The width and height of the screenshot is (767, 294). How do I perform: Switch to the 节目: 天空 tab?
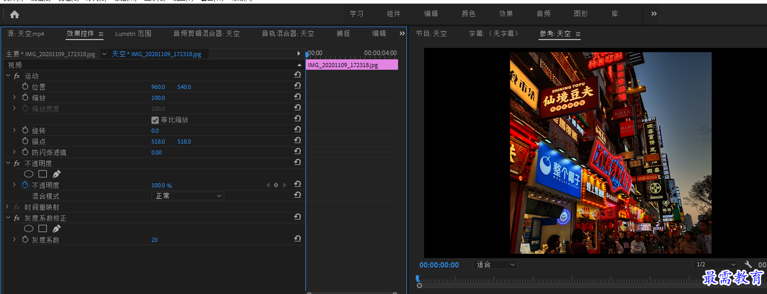click(x=431, y=33)
